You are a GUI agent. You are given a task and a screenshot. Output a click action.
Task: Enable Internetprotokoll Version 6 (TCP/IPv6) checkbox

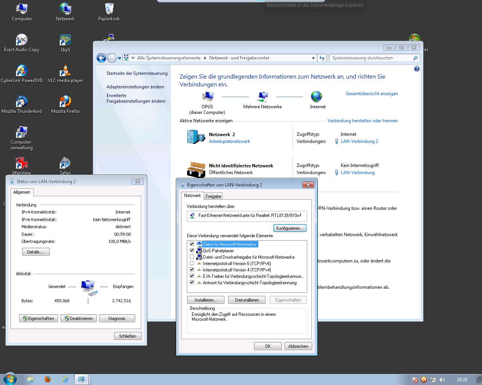(192, 263)
